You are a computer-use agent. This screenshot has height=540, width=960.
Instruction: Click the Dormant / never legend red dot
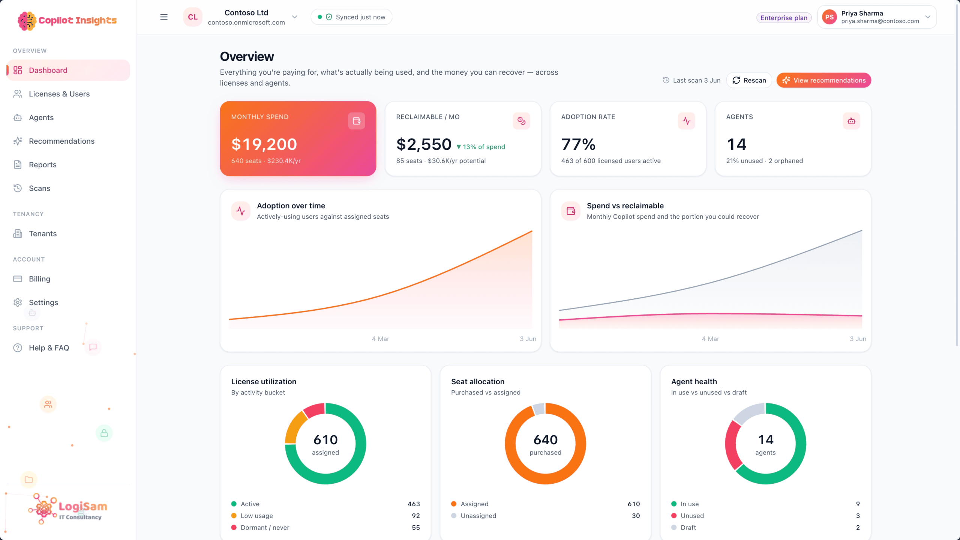coord(234,527)
